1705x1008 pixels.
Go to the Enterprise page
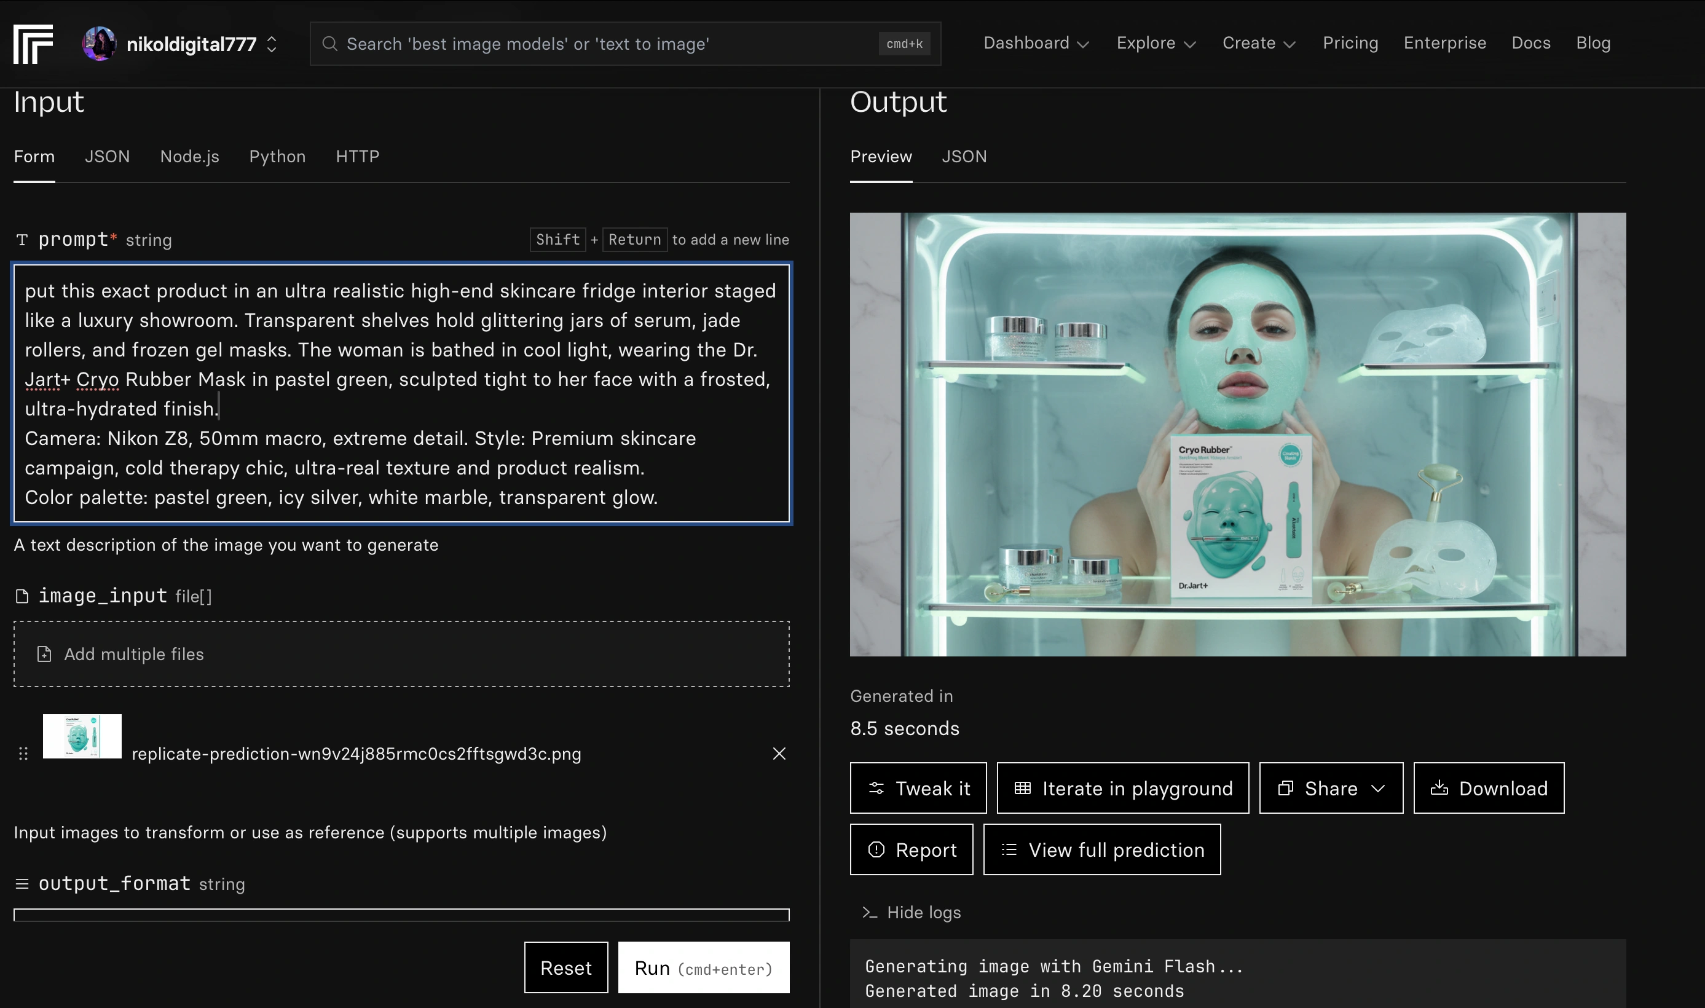pyautogui.click(x=1444, y=44)
